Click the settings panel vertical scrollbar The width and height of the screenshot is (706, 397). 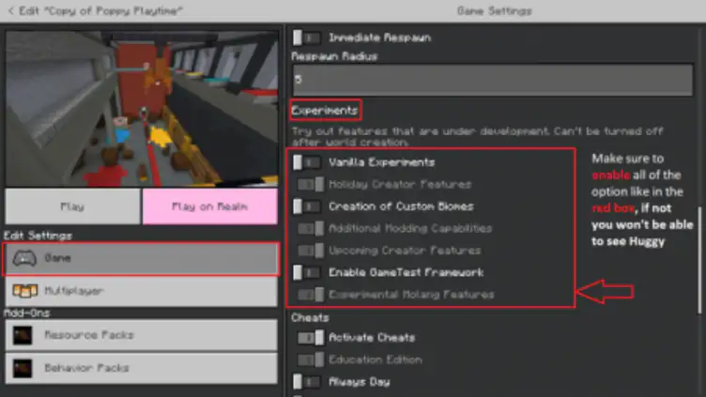coord(699,260)
